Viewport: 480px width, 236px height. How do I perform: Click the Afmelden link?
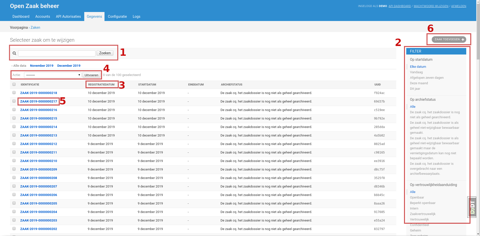(x=458, y=6)
